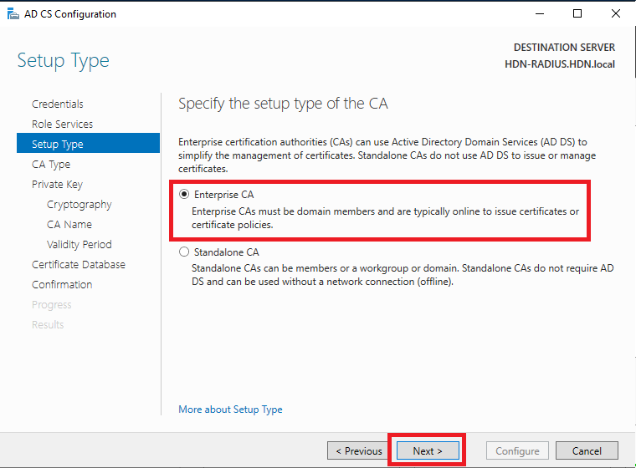This screenshot has width=636, height=468.
Task: Open the Credentials step in the sidebar
Action: (58, 104)
